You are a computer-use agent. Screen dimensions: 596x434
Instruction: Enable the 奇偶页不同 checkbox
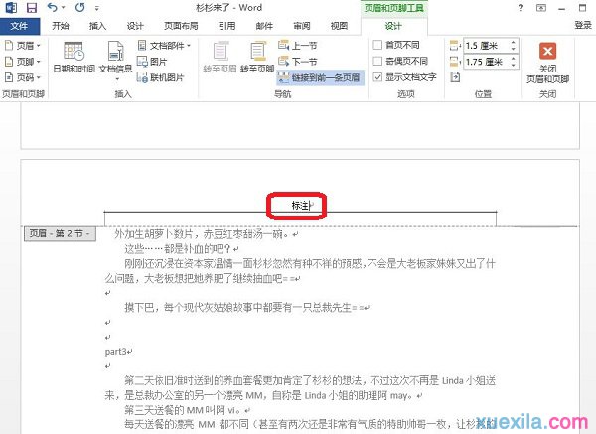coord(377,61)
